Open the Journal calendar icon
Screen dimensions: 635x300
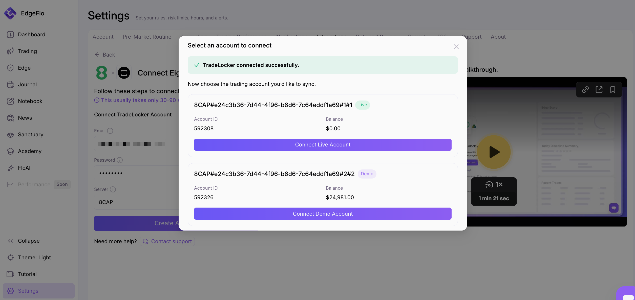(x=10, y=85)
